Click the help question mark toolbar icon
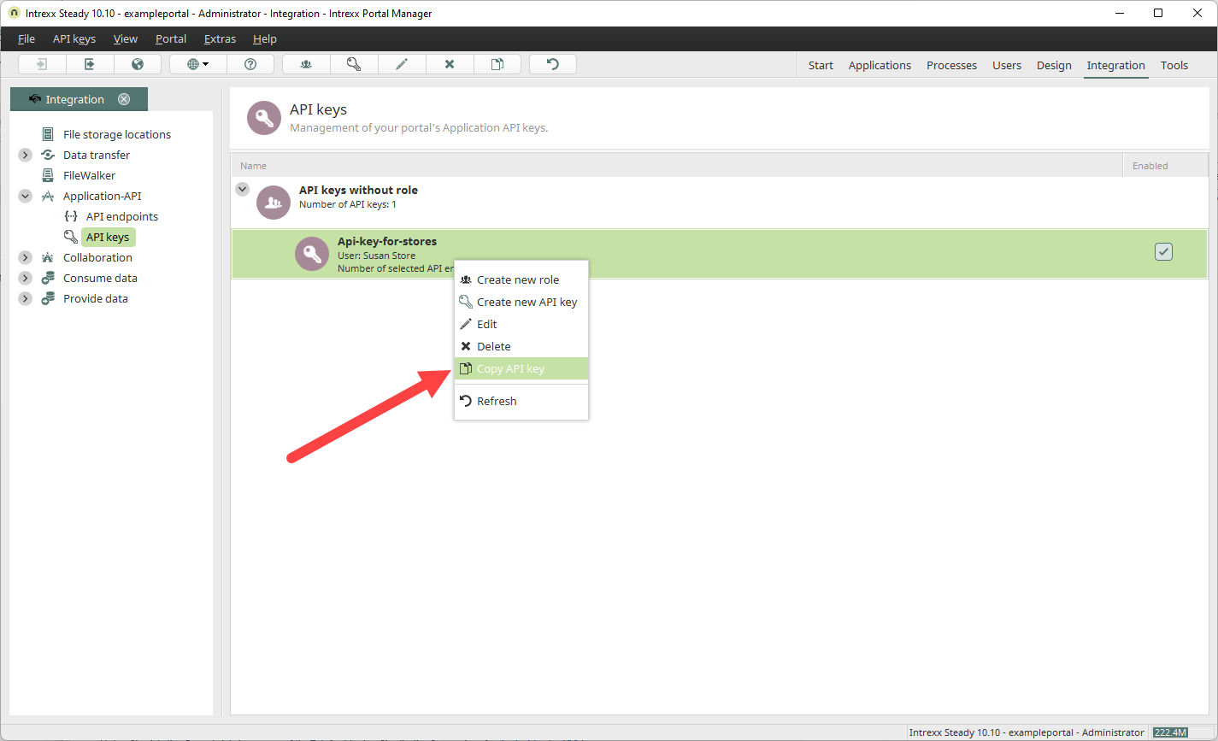This screenshot has width=1218, height=741. pyautogui.click(x=250, y=64)
